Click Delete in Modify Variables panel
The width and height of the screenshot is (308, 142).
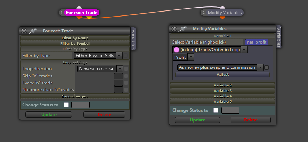click(251, 120)
